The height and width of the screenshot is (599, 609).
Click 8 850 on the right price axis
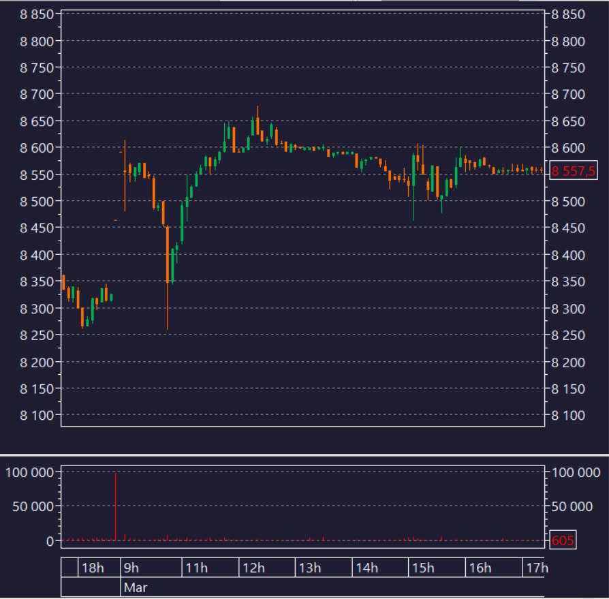tap(568, 14)
